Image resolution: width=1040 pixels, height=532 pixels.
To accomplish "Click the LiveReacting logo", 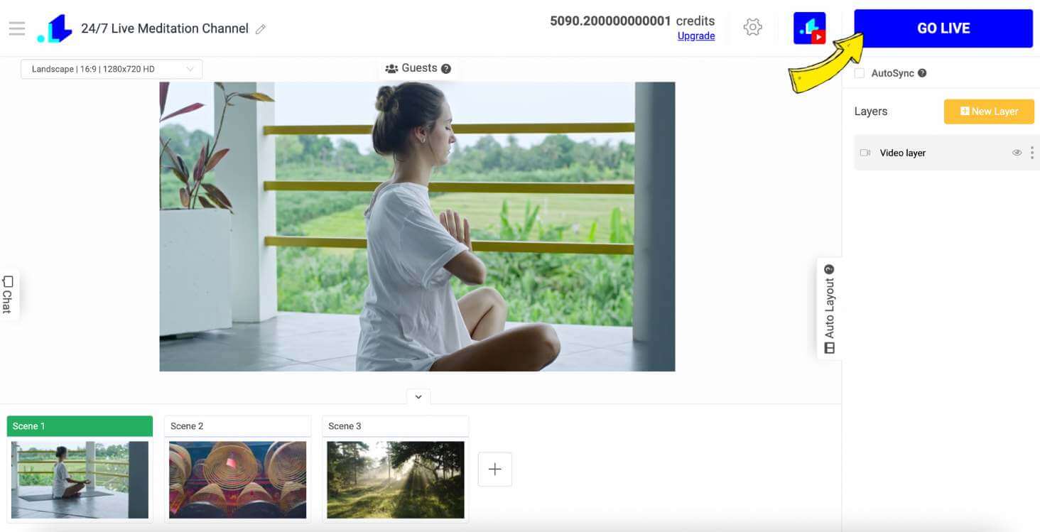I will (55, 28).
